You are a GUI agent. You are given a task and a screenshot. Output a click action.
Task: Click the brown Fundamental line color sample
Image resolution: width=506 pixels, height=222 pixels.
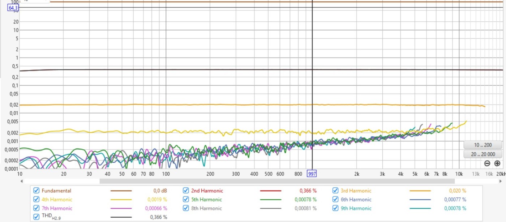click(121, 191)
